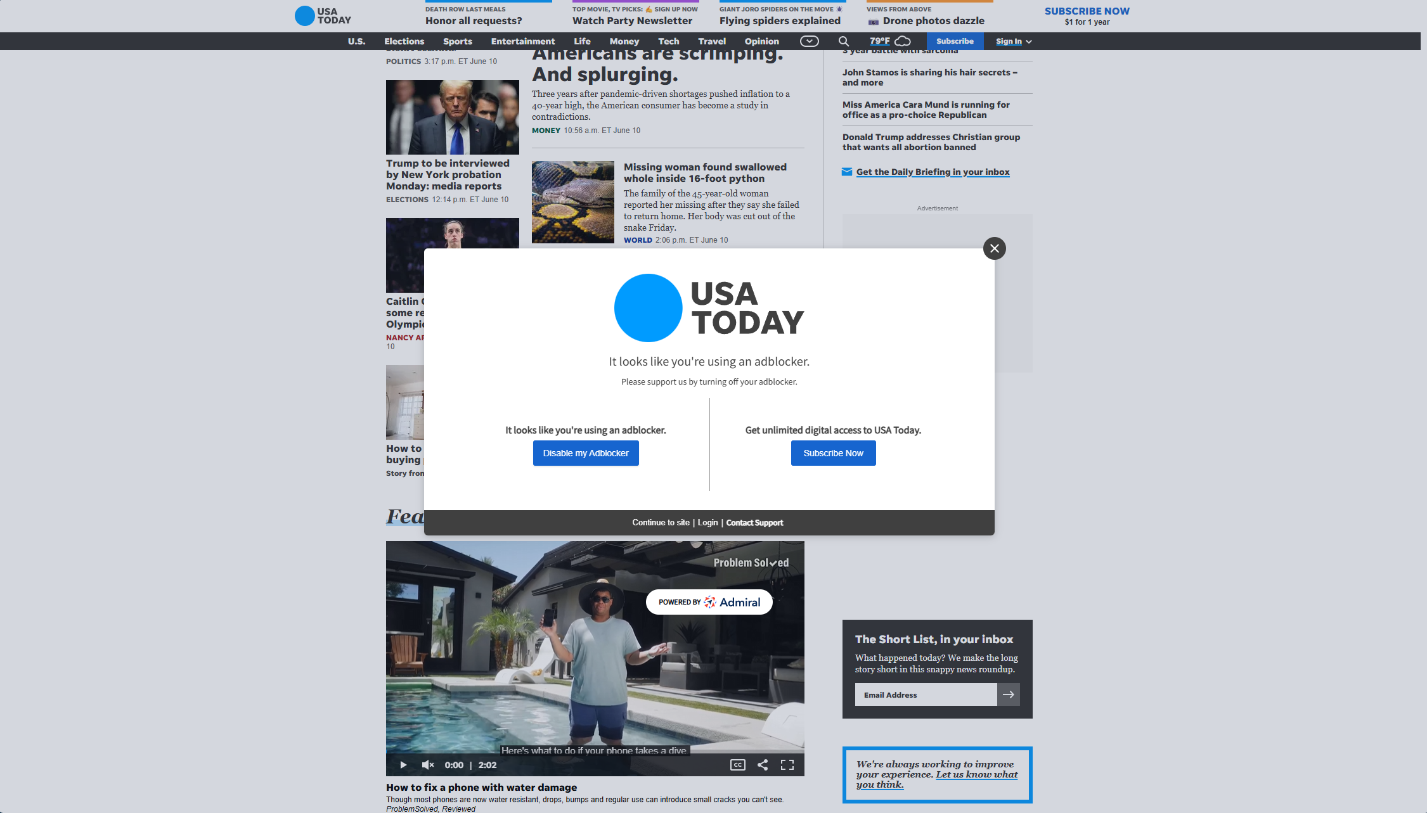The height and width of the screenshot is (813, 1427).
Task: Click the Subscribe Now button in popup
Action: click(x=833, y=452)
